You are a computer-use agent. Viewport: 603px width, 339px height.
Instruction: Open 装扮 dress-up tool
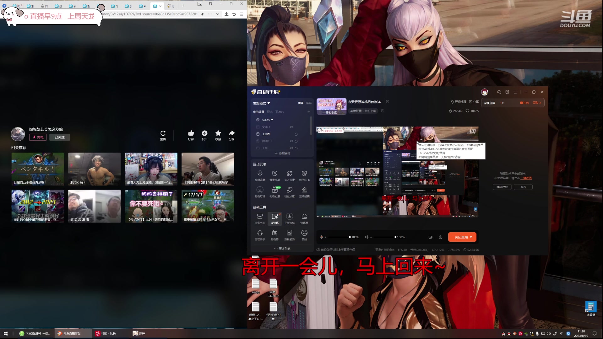pyautogui.click(x=304, y=235)
